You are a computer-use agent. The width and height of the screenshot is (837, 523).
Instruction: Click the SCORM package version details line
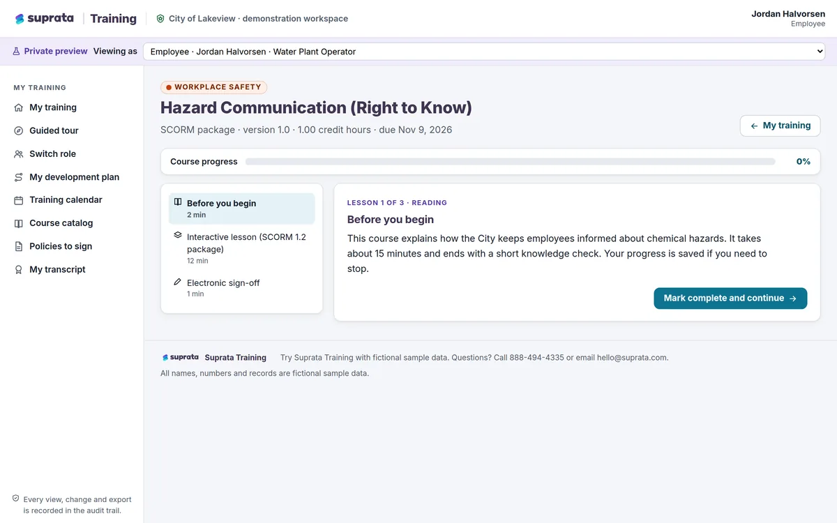306,130
